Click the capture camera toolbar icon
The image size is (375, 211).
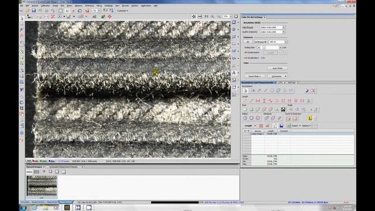[x=80, y=11]
